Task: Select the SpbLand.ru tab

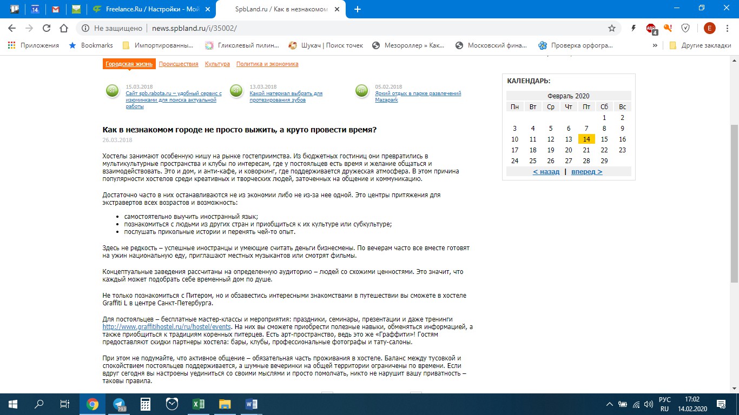Action: [x=281, y=9]
